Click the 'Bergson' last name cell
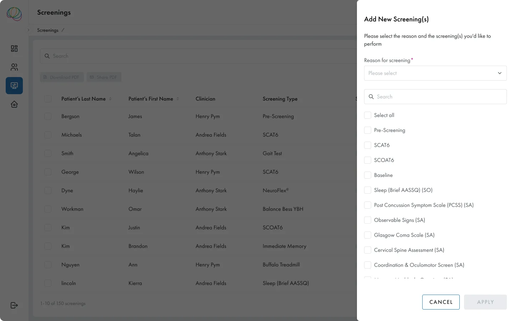This screenshot has width=514, height=321. [x=70, y=116]
